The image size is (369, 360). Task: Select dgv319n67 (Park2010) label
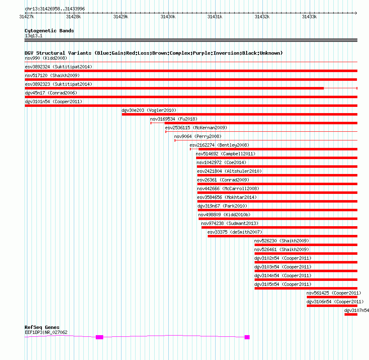[x=222, y=206]
